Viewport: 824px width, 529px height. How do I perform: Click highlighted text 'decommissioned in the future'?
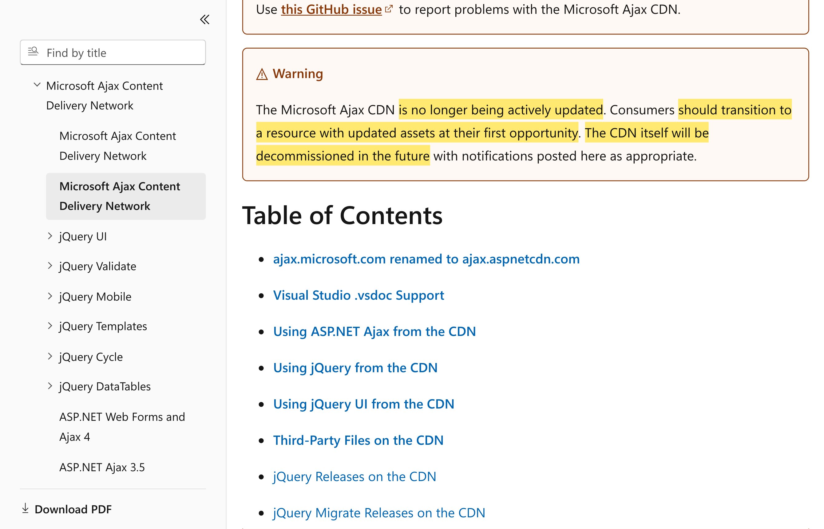click(343, 156)
